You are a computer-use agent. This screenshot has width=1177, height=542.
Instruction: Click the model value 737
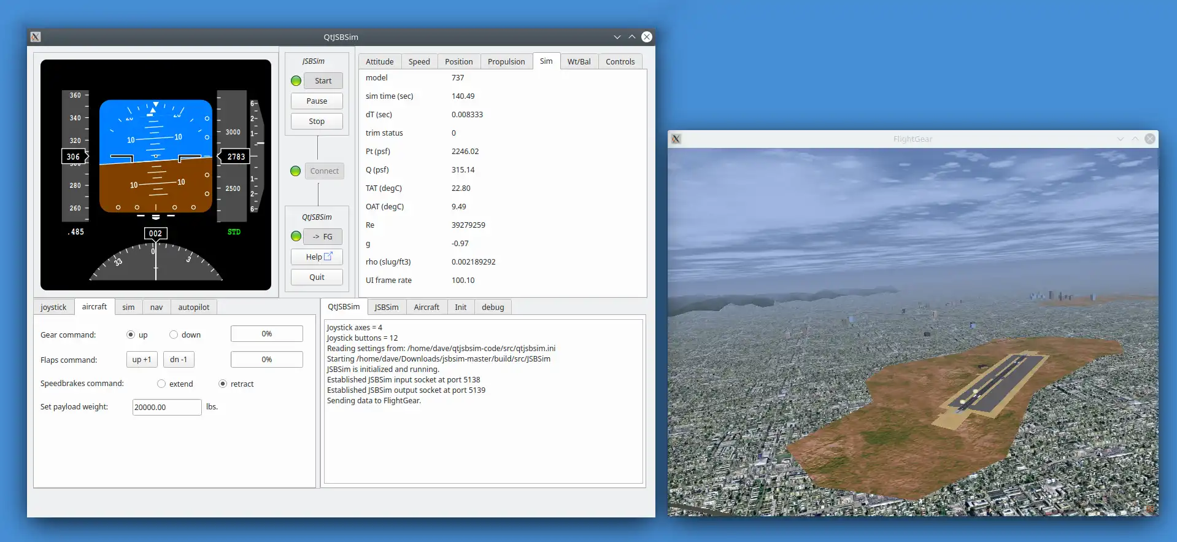coord(458,78)
